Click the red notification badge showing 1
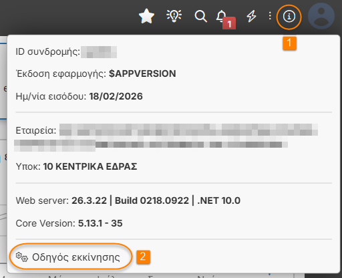The height and width of the screenshot is (278, 342). [229, 23]
